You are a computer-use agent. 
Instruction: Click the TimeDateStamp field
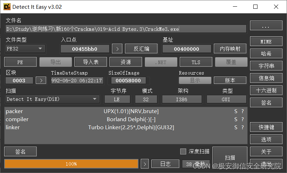click(x=77, y=81)
